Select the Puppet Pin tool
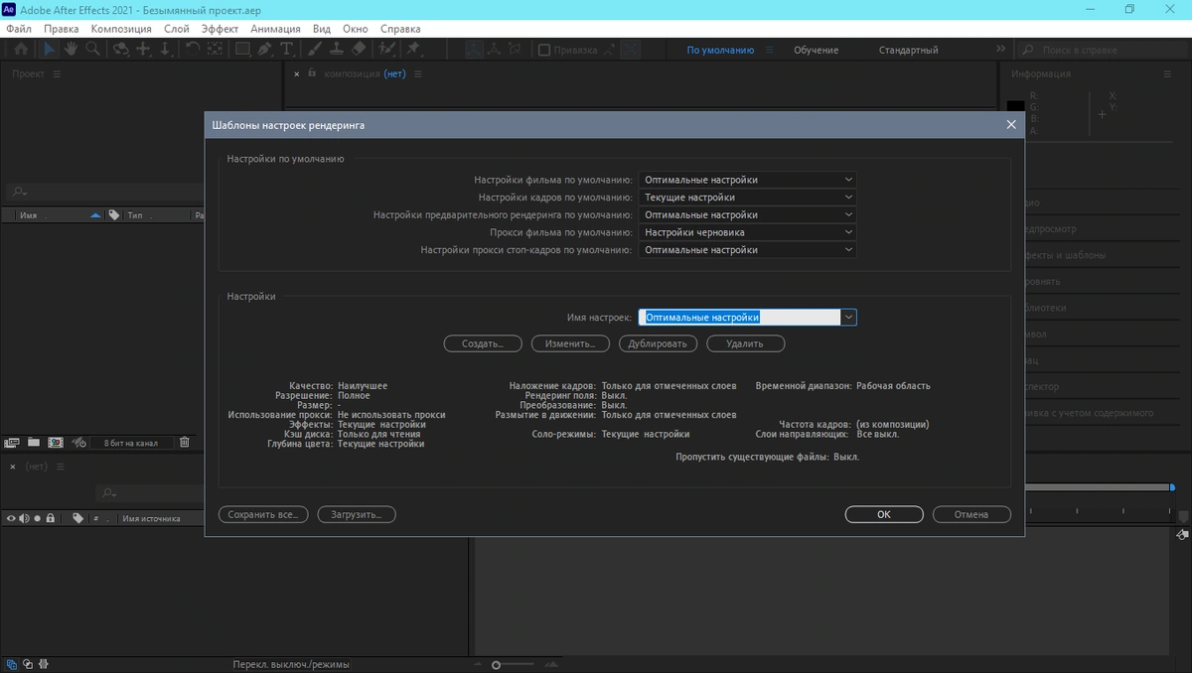 (x=413, y=49)
